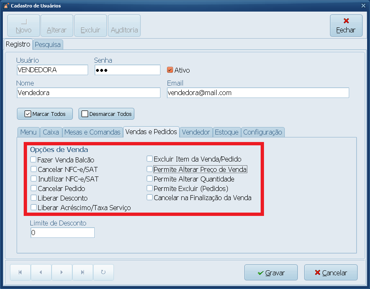Screen dimensions: 370x289
Task: Click the refresh record icon
Action: point(103,272)
